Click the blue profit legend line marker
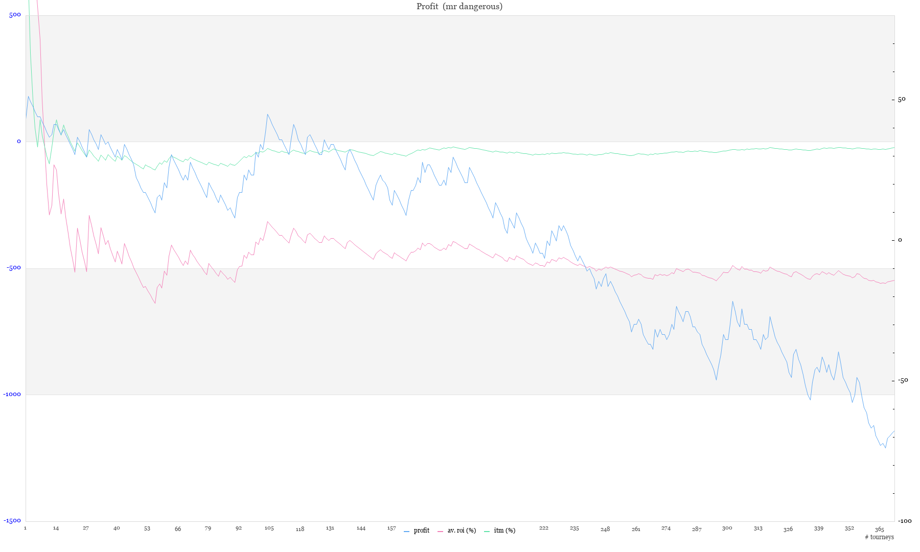Viewport: 920px width, 552px height. pos(406,532)
